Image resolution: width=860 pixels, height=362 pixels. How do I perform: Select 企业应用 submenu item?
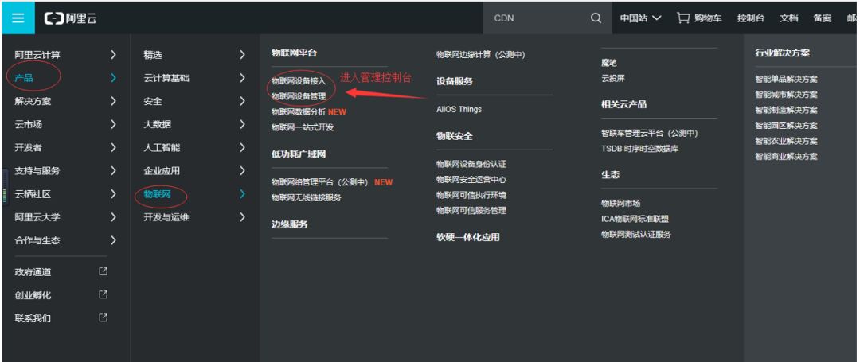tap(162, 171)
